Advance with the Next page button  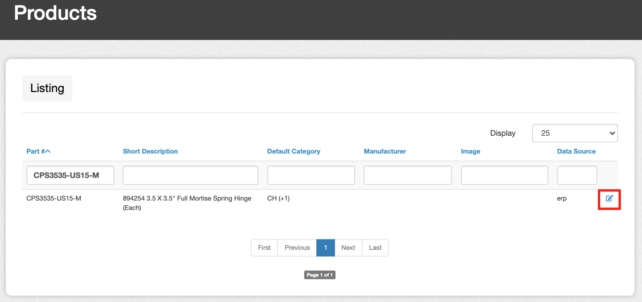(348, 248)
